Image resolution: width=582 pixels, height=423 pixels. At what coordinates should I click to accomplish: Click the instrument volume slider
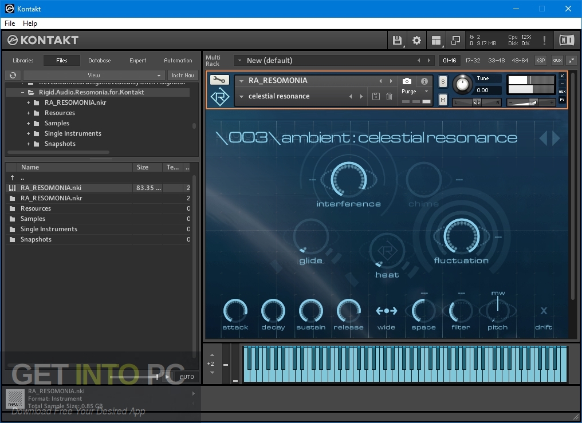pyautogui.click(x=531, y=102)
